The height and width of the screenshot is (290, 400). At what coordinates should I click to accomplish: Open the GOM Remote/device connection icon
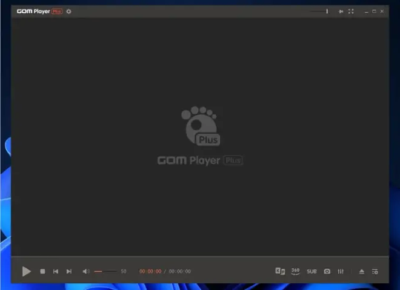[x=280, y=271]
